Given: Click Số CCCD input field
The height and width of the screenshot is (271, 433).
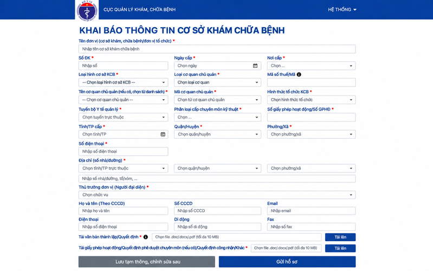Looking at the screenshot, I should pyautogui.click(x=218, y=211).
